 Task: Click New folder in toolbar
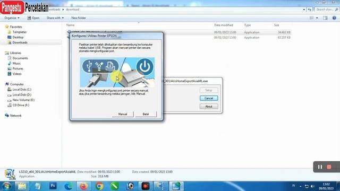79,18
